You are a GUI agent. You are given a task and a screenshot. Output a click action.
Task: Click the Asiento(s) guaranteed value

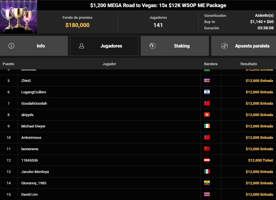click(264, 15)
